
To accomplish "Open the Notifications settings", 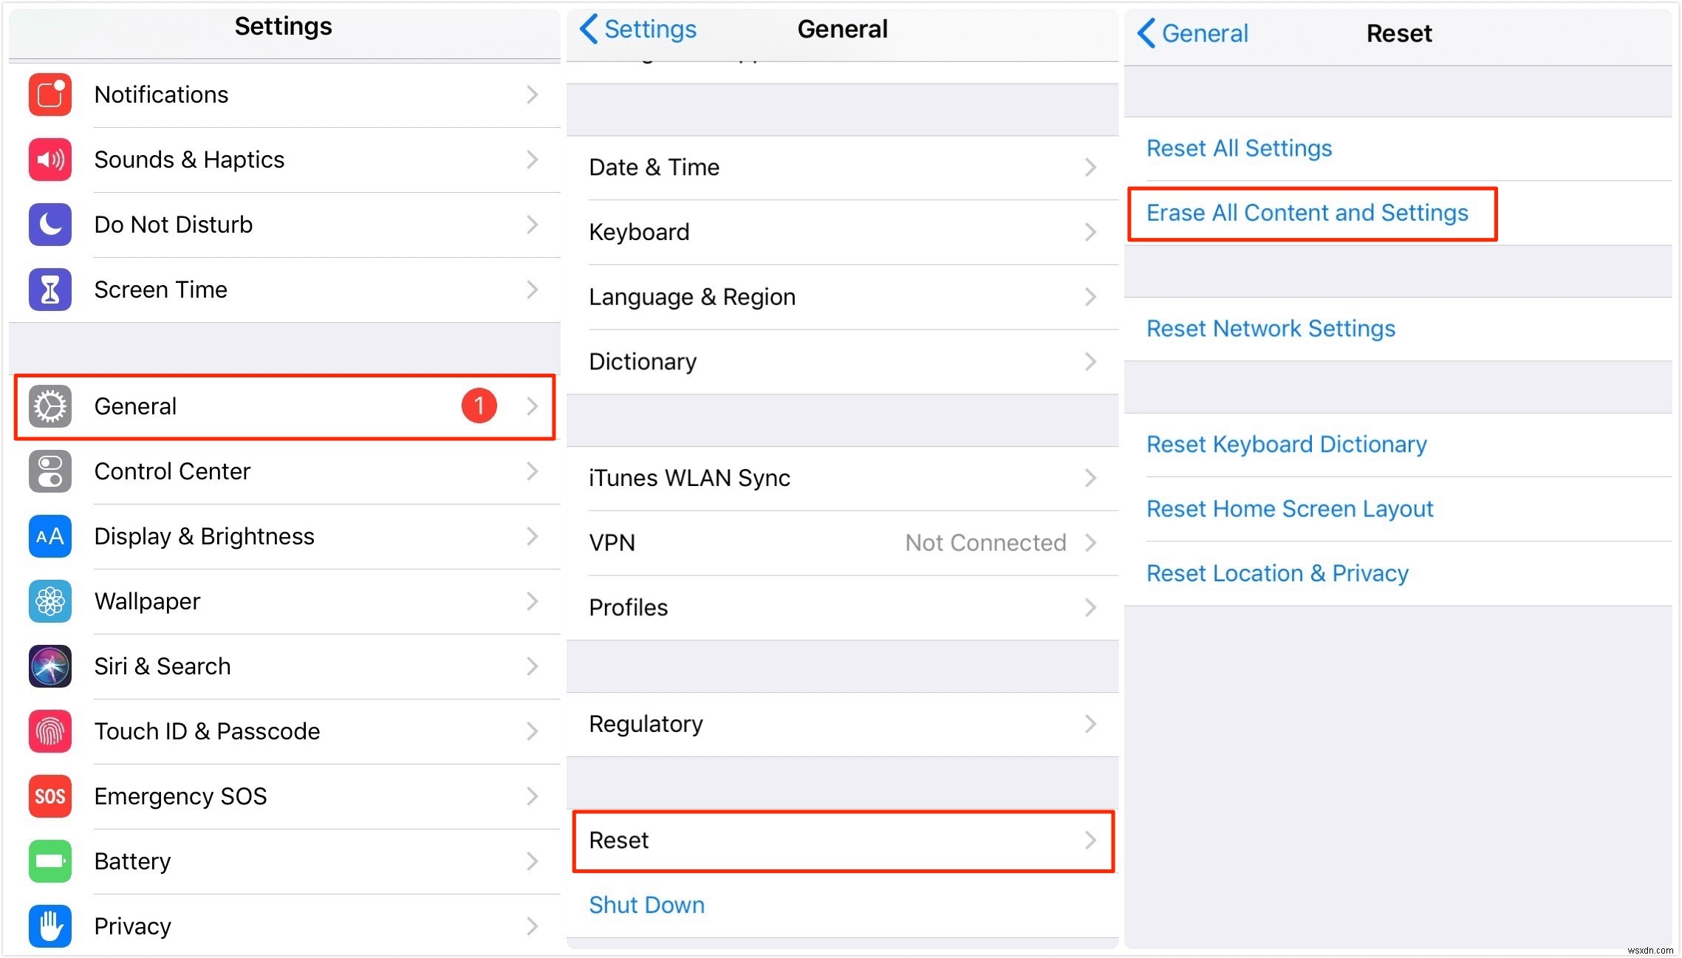I will point(284,95).
